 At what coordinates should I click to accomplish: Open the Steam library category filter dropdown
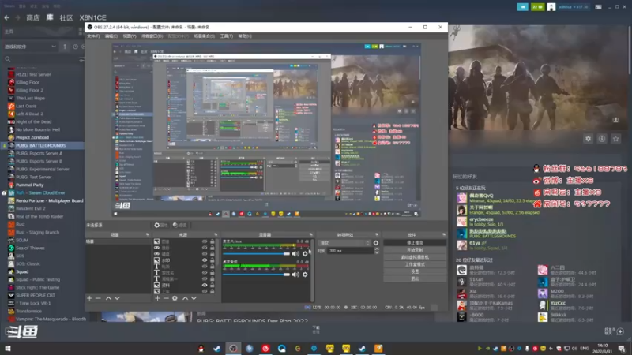point(30,47)
